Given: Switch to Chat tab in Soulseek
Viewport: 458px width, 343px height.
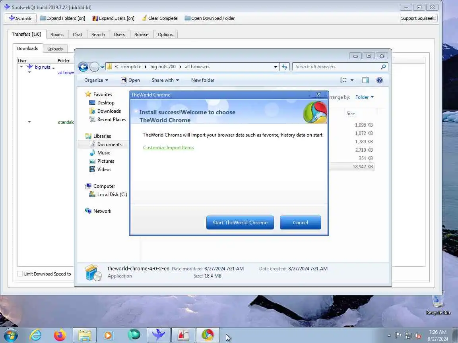Looking at the screenshot, I should click(78, 35).
